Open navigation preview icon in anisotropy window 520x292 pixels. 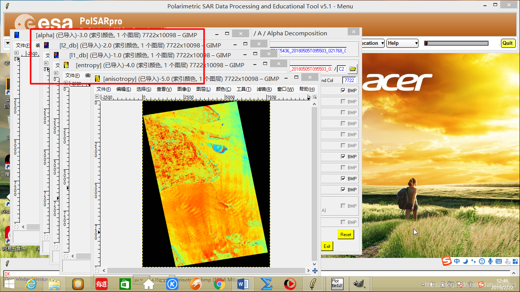(x=315, y=271)
